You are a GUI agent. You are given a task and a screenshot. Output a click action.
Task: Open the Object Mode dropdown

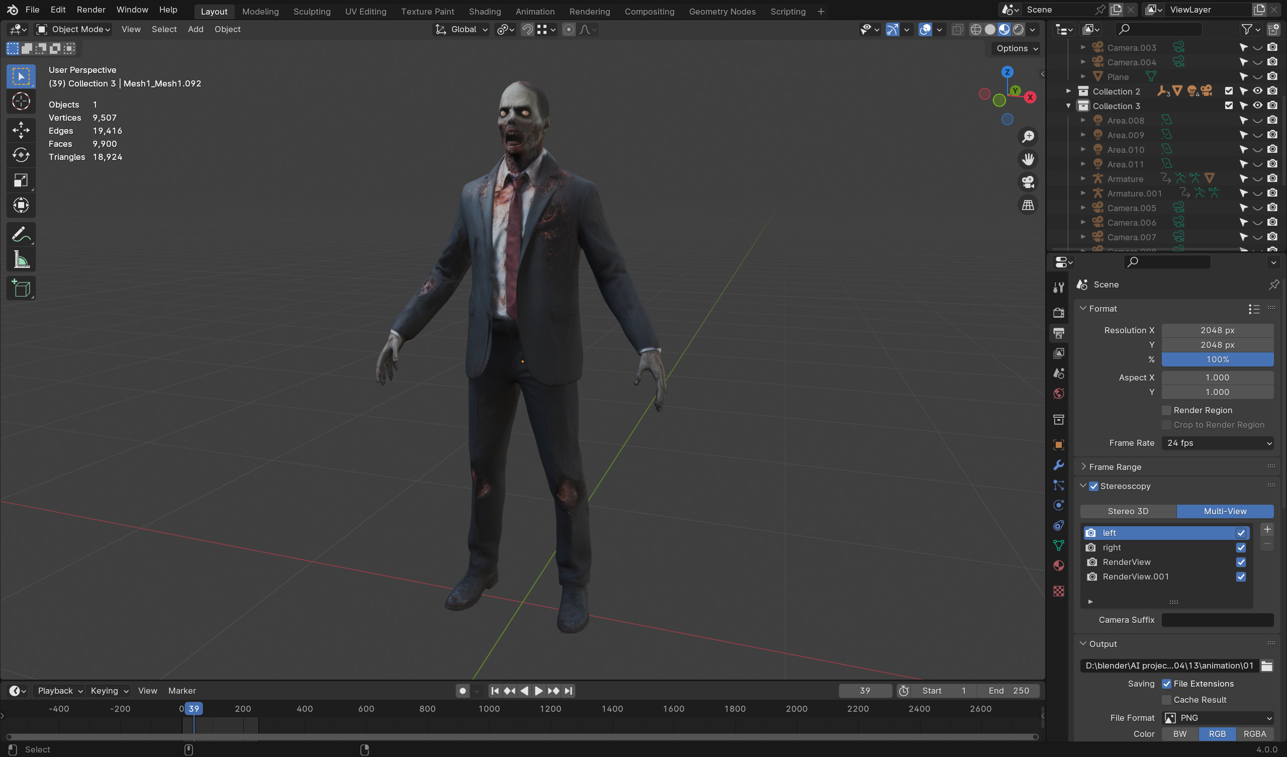[73, 30]
